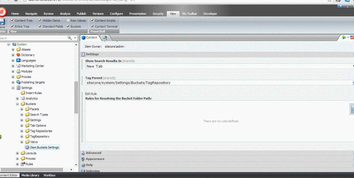Click the Edit Rule link
Image resolution: width=354 pixels, height=178 pixels.
coord(91,94)
